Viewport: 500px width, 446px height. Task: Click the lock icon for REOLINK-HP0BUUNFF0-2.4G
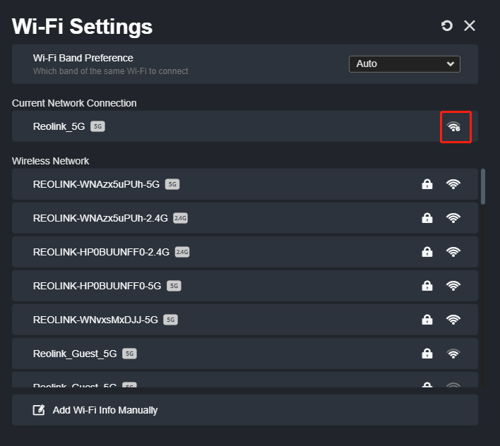[427, 252]
